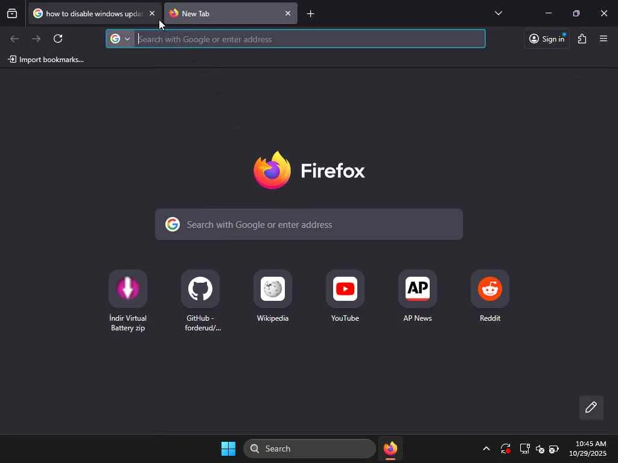This screenshot has height=463, width=618.
Task: Open the Wikipedia shortcut tile
Action: click(x=273, y=296)
